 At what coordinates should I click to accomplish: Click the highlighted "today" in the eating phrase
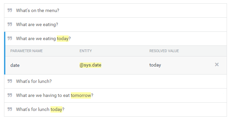(63, 39)
